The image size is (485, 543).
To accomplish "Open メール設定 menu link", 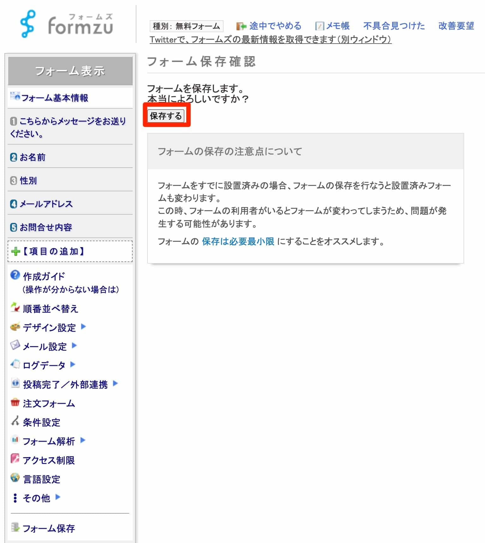I will point(45,346).
